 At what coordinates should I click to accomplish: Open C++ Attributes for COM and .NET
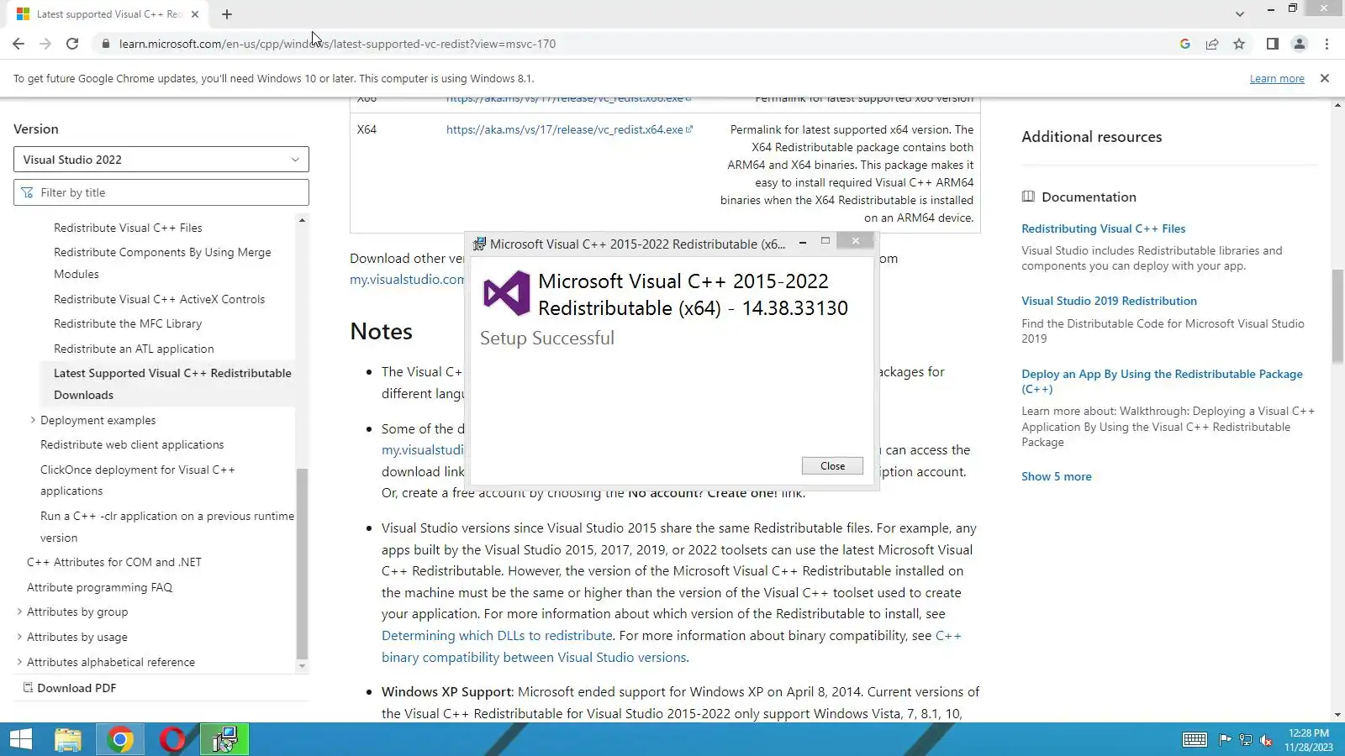click(x=114, y=562)
